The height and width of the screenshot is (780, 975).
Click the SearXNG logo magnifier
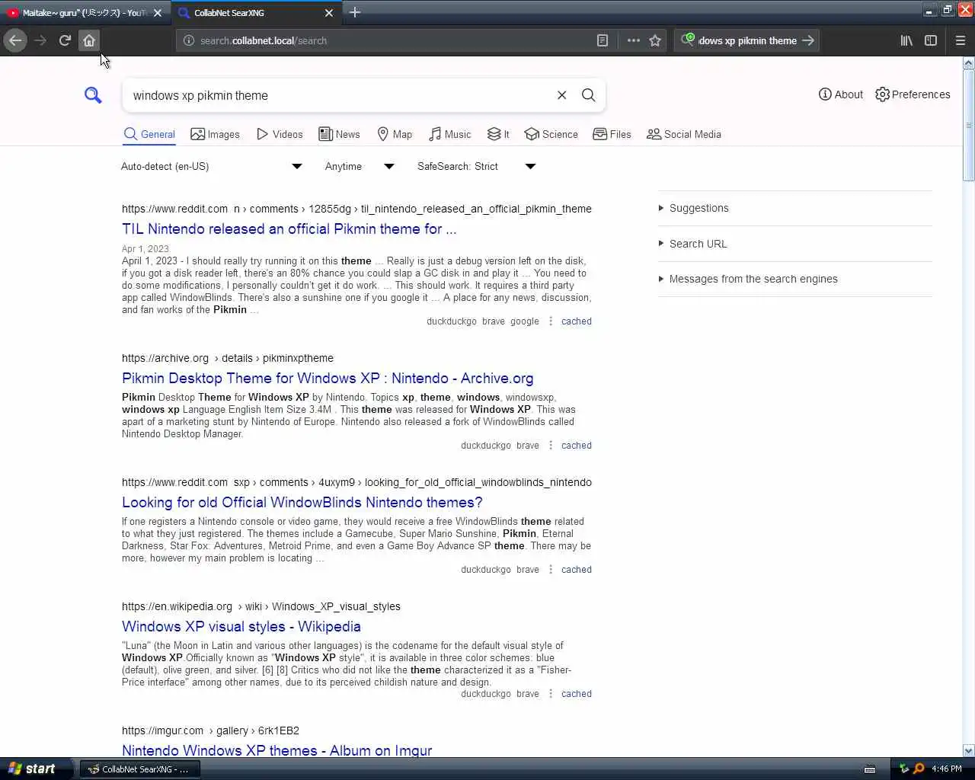pyautogui.click(x=93, y=95)
